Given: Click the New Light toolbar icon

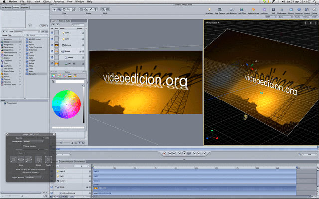Looking at the screenshot, I should tap(211, 10).
